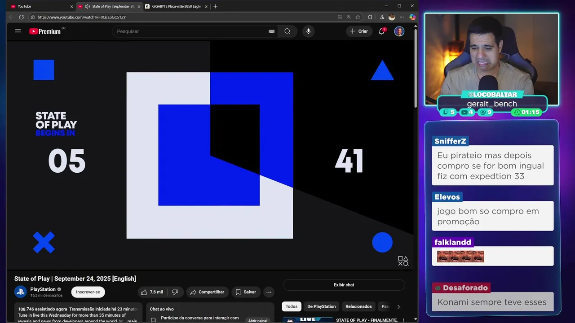Close the GIGABYTE browser tab
The height and width of the screenshot is (323, 575).
point(206,6)
